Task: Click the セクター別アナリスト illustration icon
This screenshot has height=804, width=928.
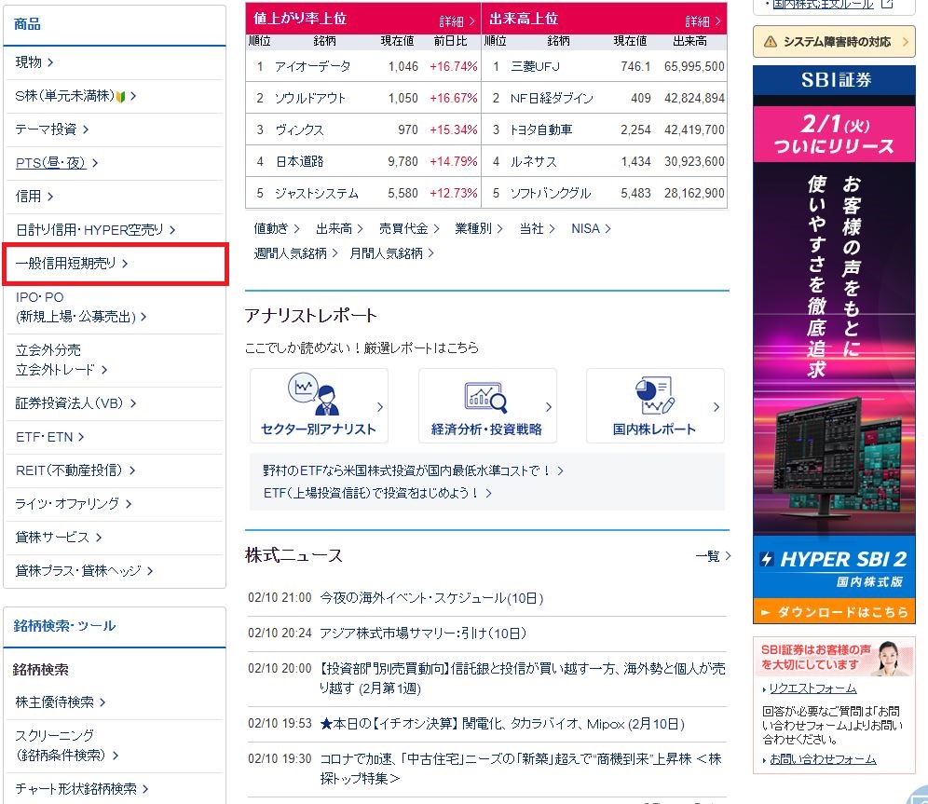Action: point(314,393)
